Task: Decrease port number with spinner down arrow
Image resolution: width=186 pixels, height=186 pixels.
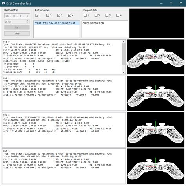Action: click(x=27, y=22)
